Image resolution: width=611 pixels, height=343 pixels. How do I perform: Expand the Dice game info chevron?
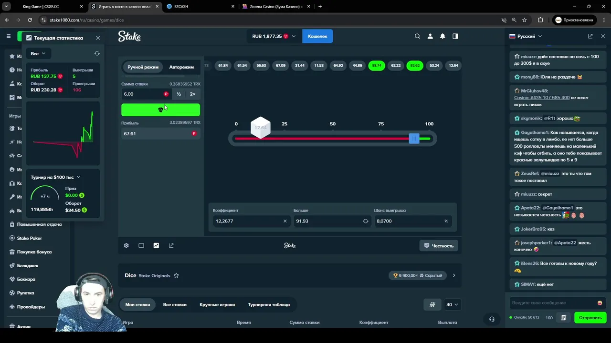coord(454,275)
